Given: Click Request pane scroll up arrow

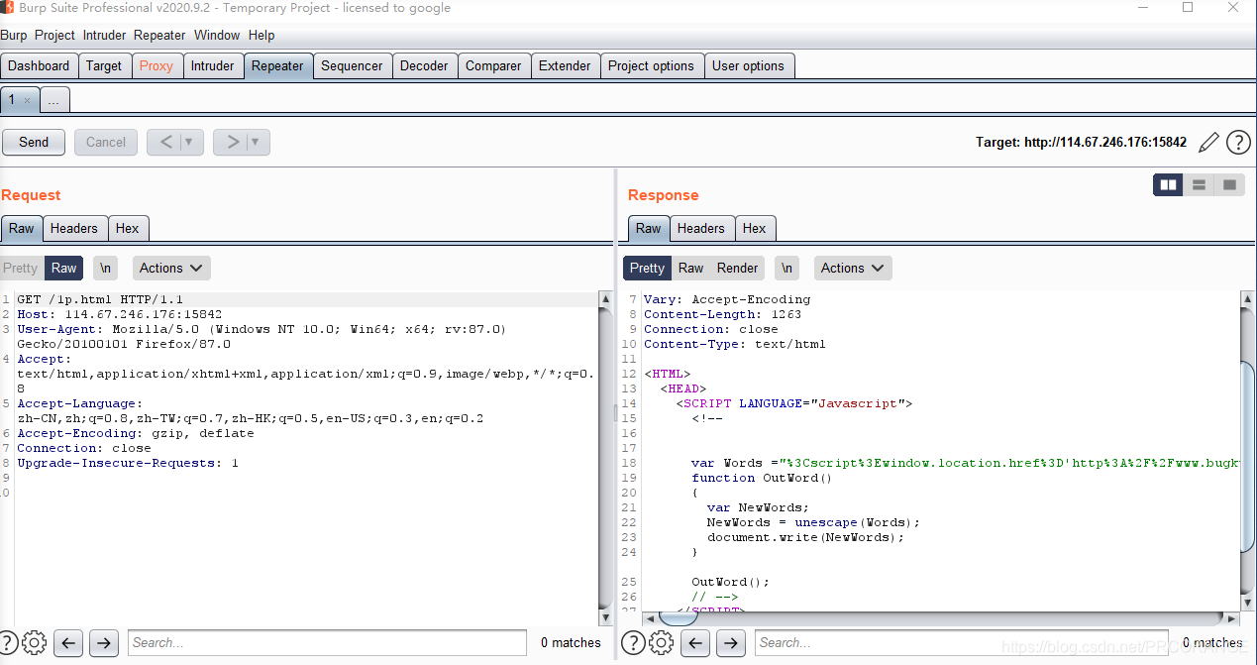Looking at the screenshot, I should (605, 298).
